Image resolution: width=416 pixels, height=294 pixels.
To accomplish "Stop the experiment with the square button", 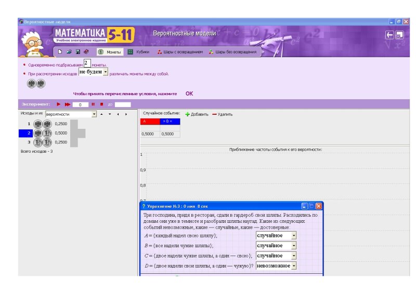I will point(101,104).
